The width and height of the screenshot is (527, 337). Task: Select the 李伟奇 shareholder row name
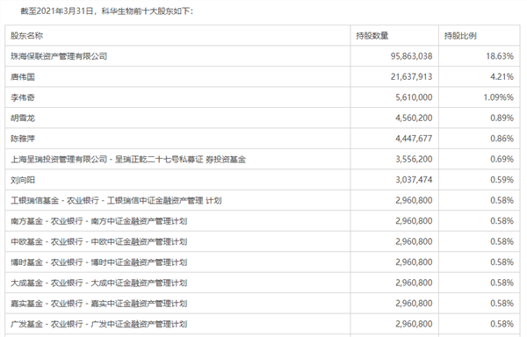(23, 97)
